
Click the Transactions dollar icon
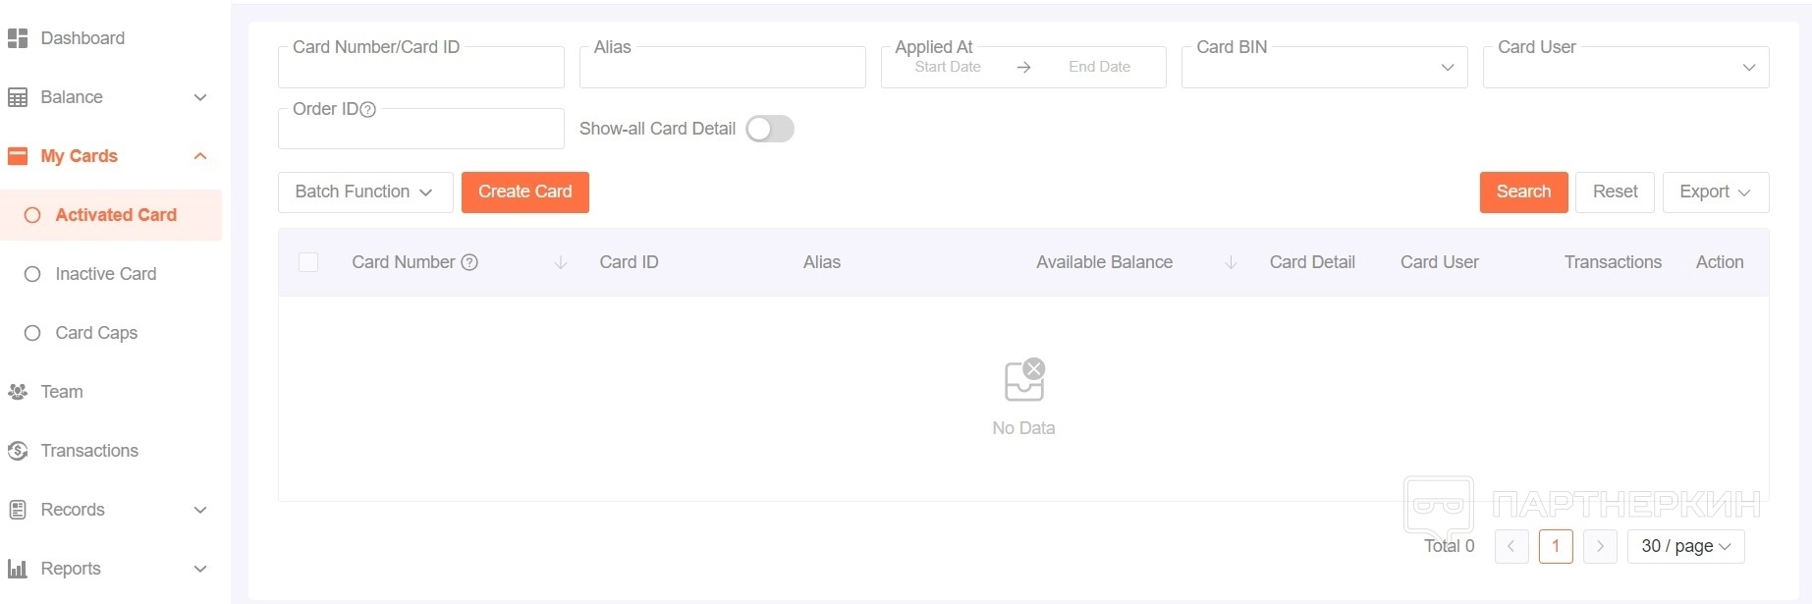coord(18,451)
